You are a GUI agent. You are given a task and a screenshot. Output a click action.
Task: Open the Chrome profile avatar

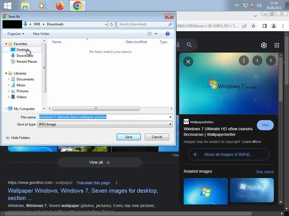274,26
